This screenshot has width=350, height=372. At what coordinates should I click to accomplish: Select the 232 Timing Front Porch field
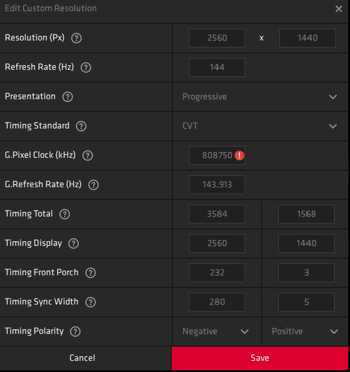point(217,273)
